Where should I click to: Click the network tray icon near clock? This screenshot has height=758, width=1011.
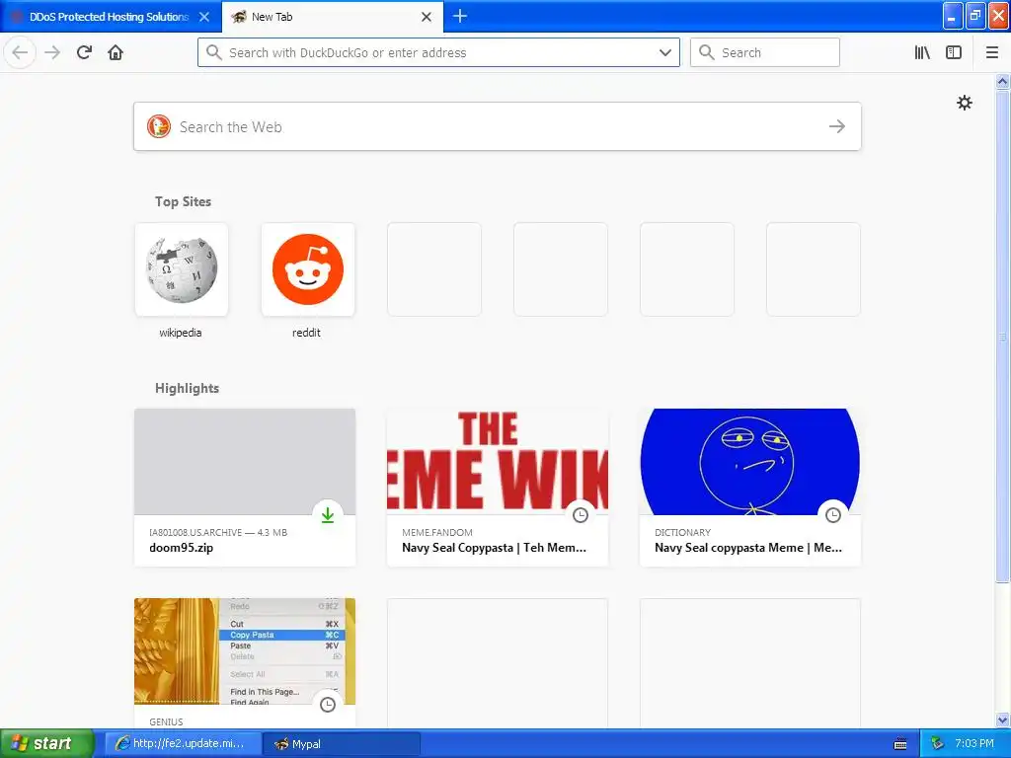(937, 744)
